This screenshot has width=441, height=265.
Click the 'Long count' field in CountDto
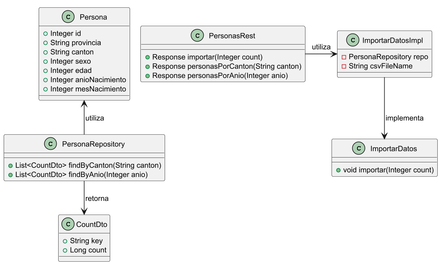coord(88,250)
